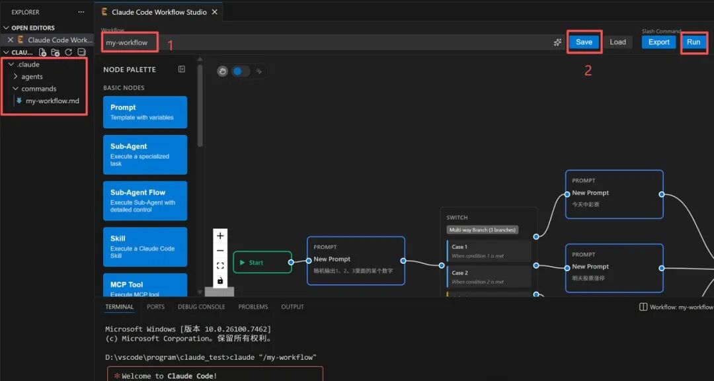The width and height of the screenshot is (714, 381).
Task: Select Case 1 in Switch node
Action: (489, 251)
